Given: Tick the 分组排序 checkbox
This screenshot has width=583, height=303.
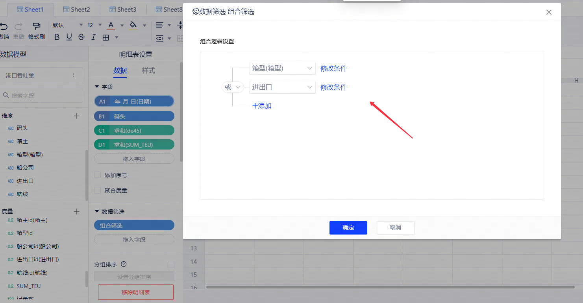Looking at the screenshot, I should pyautogui.click(x=171, y=265).
